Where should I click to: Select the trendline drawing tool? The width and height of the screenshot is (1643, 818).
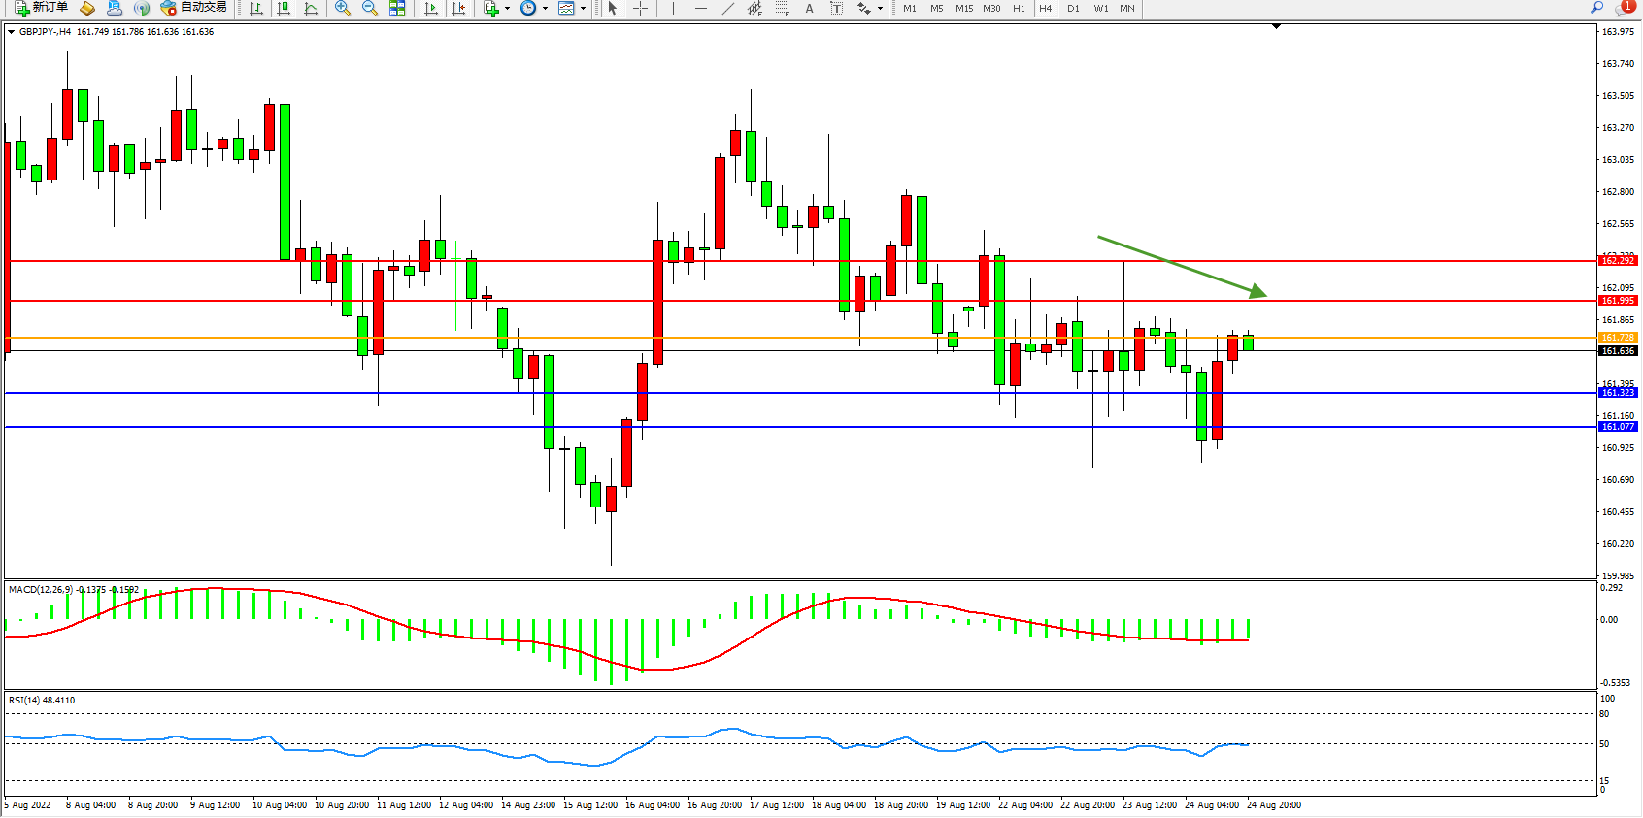727,8
